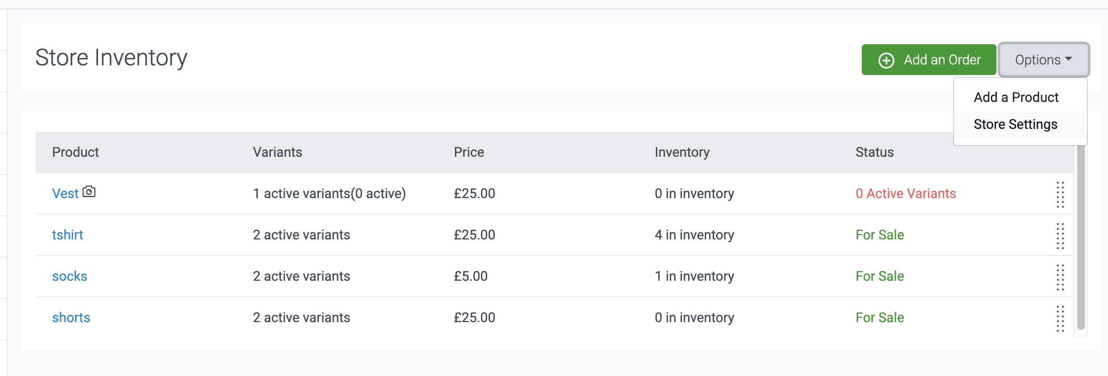The height and width of the screenshot is (376, 1108).
Task: Open the drag handle dots for Vest row
Action: [x=1060, y=194]
